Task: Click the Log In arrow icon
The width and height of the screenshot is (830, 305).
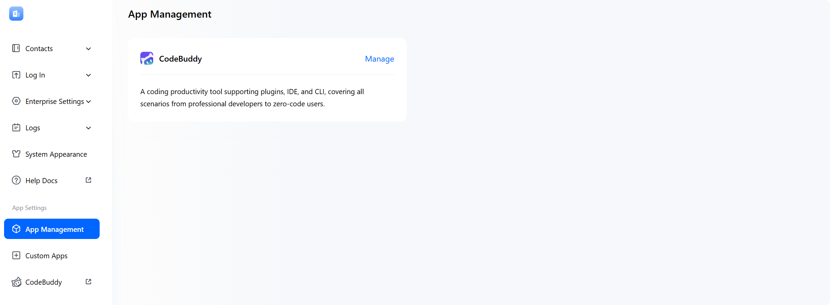Action: pos(16,74)
